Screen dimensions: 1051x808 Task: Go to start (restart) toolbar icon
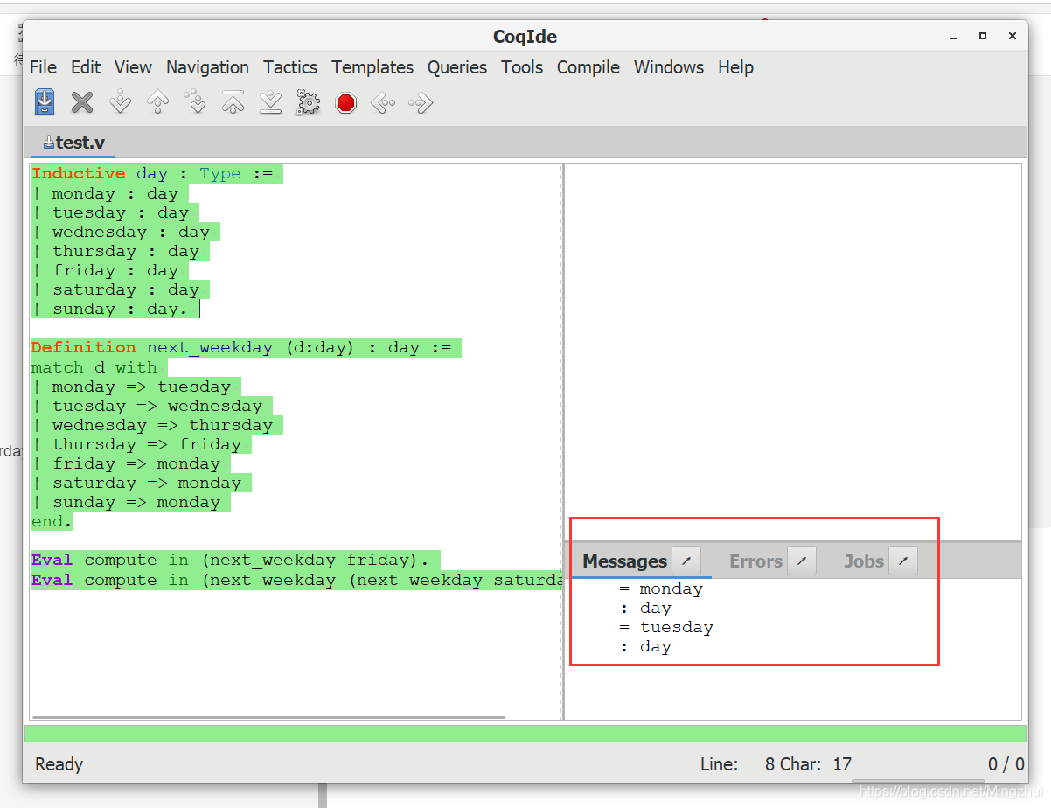[x=233, y=102]
